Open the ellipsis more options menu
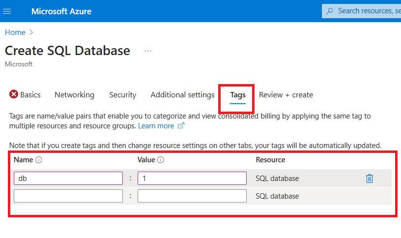Viewport: 401px width, 238px height. [147, 51]
